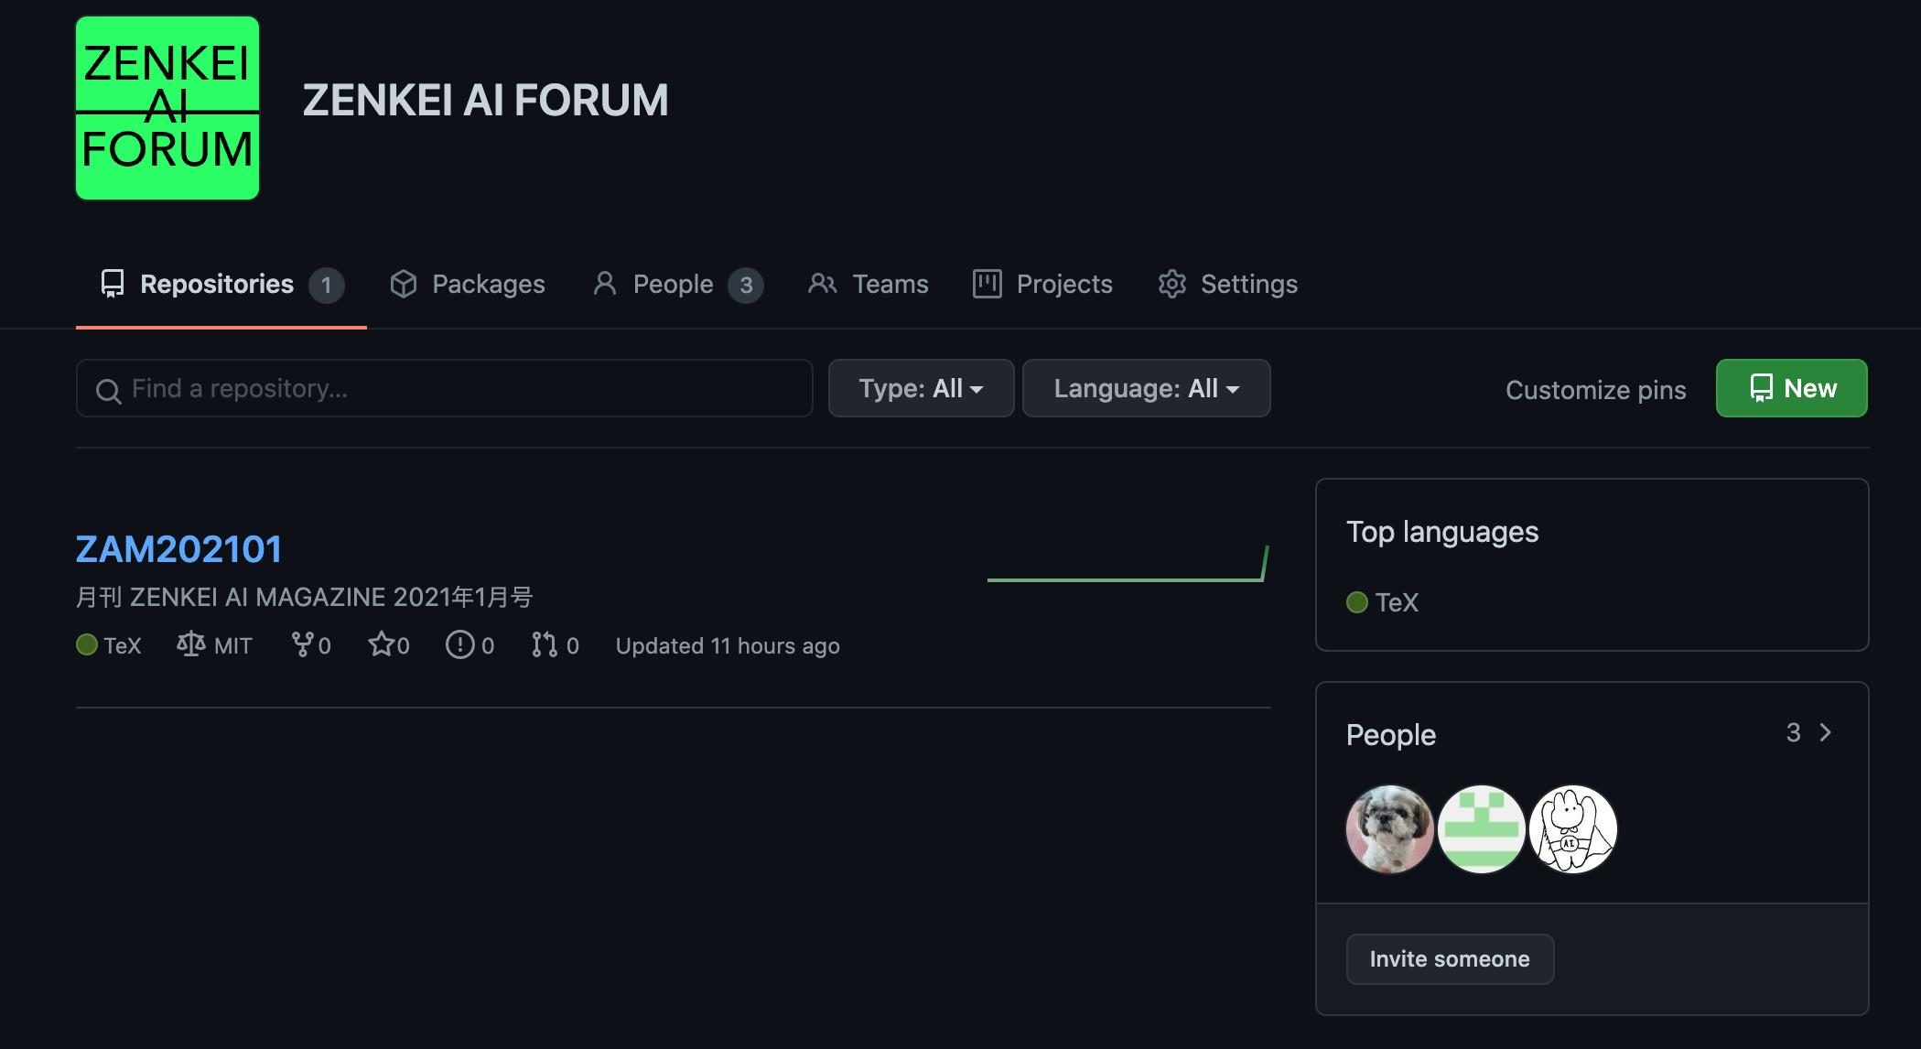The height and width of the screenshot is (1049, 1921).
Task: Open the ZAM202101 repository link
Action: 178,549
